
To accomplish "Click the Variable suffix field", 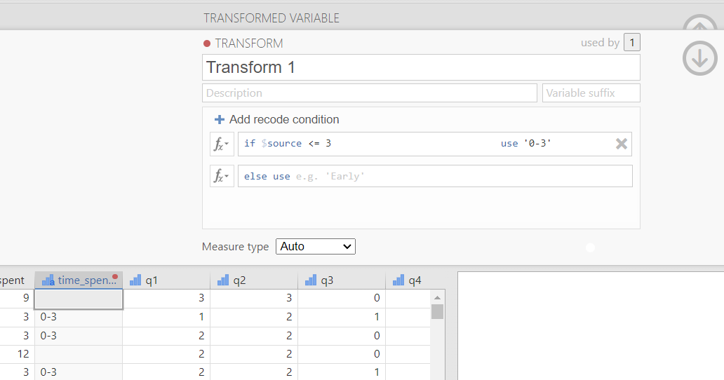I will click(591, 93).
